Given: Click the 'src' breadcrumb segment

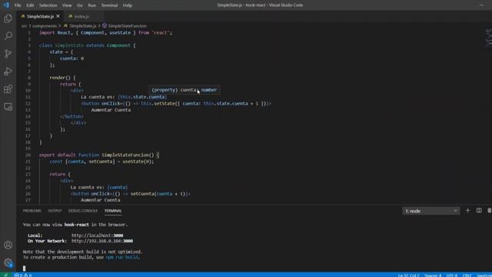Looking at the screenshot, I should 24,25.
